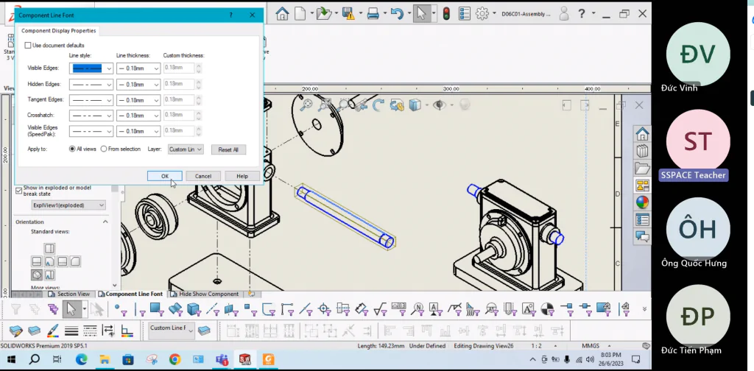
Task: Click the Line Color pencil icon
Action: pyautogui.click(x=52, y=331)
